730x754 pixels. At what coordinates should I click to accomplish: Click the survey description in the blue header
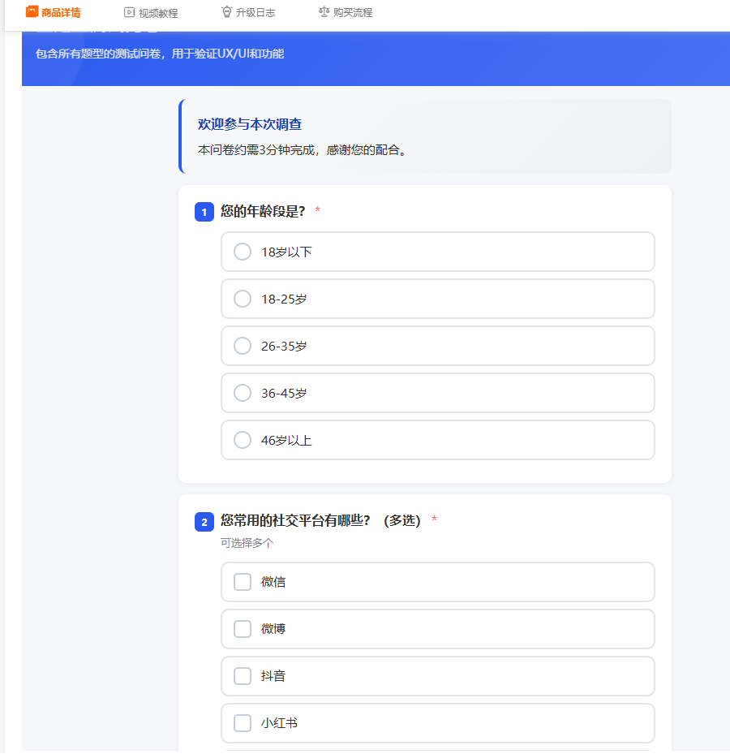[x=160, y=54]
